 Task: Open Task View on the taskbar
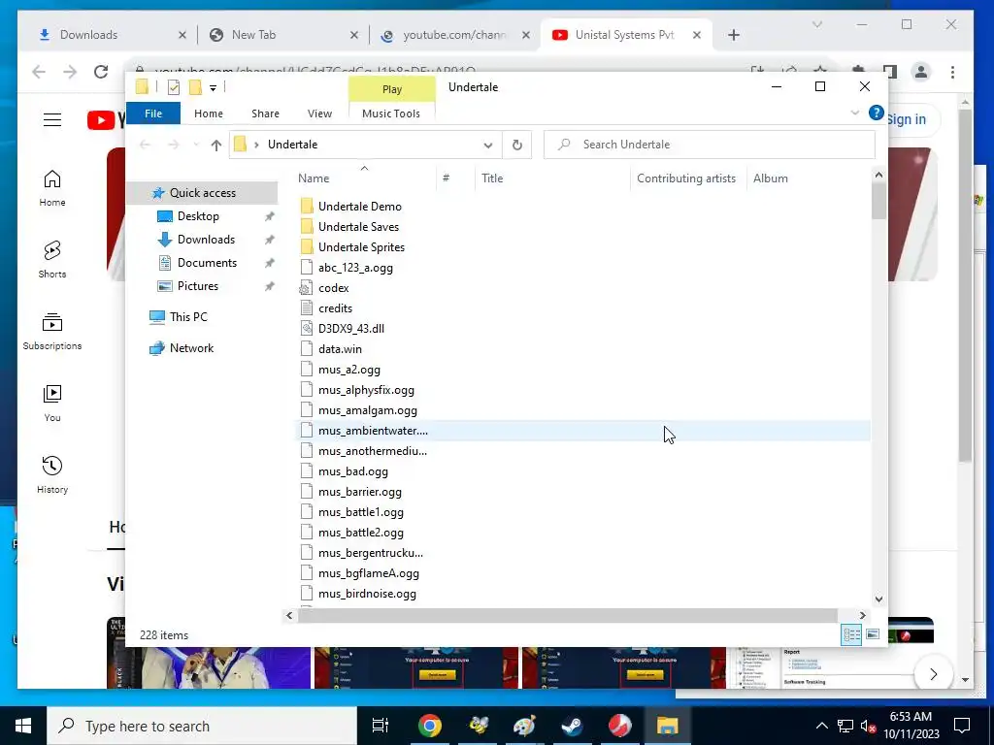coord(381,726)
